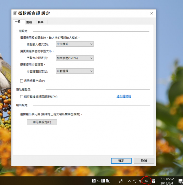The image size is (183, 185).
Task: Click the speaker volume tray icon
Action: click(141, 181)
